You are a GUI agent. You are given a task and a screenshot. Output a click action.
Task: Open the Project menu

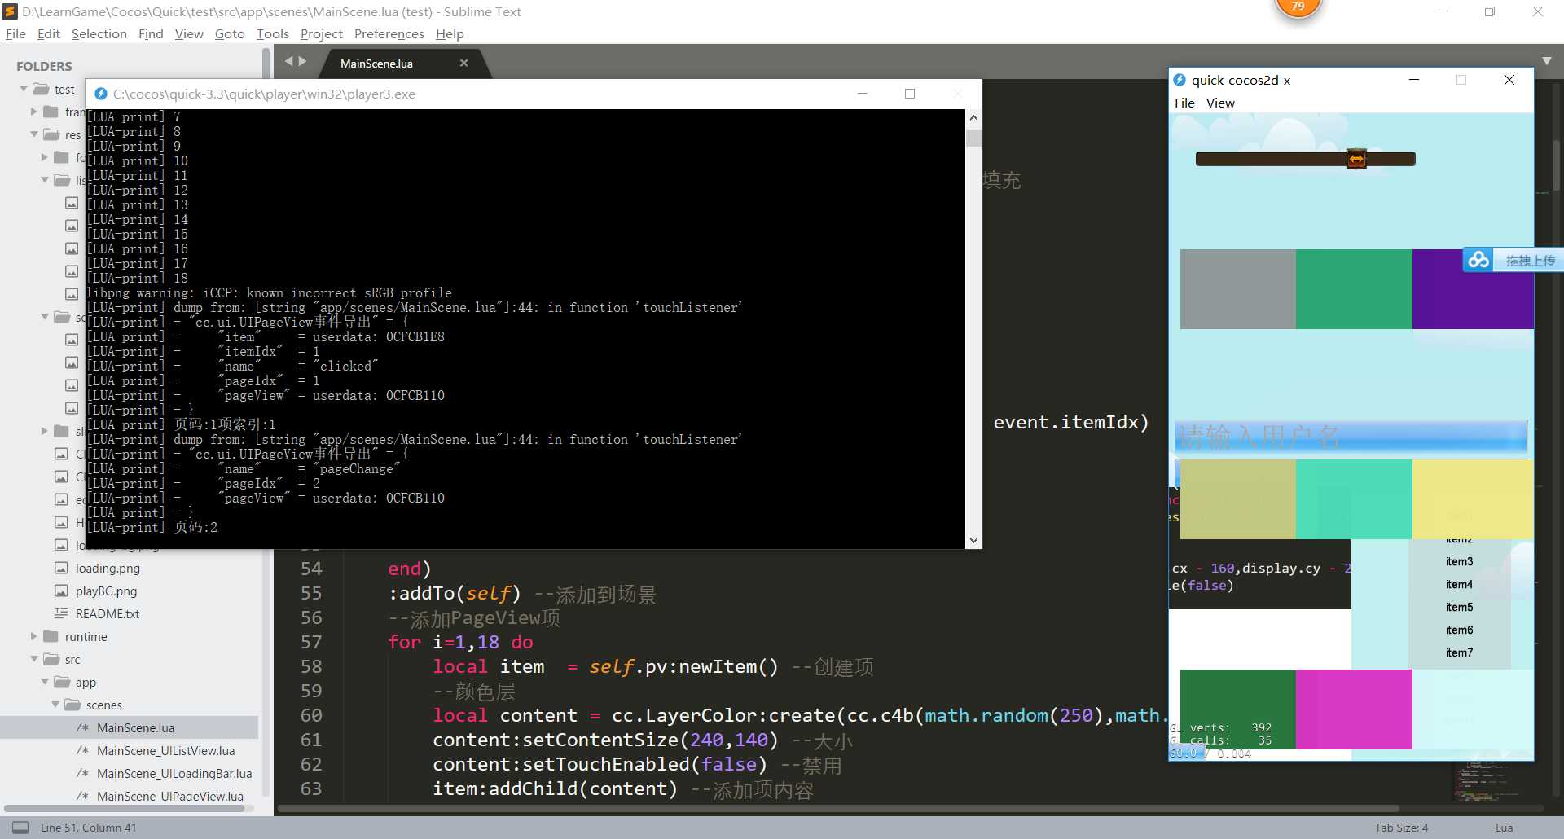(322, 33)
